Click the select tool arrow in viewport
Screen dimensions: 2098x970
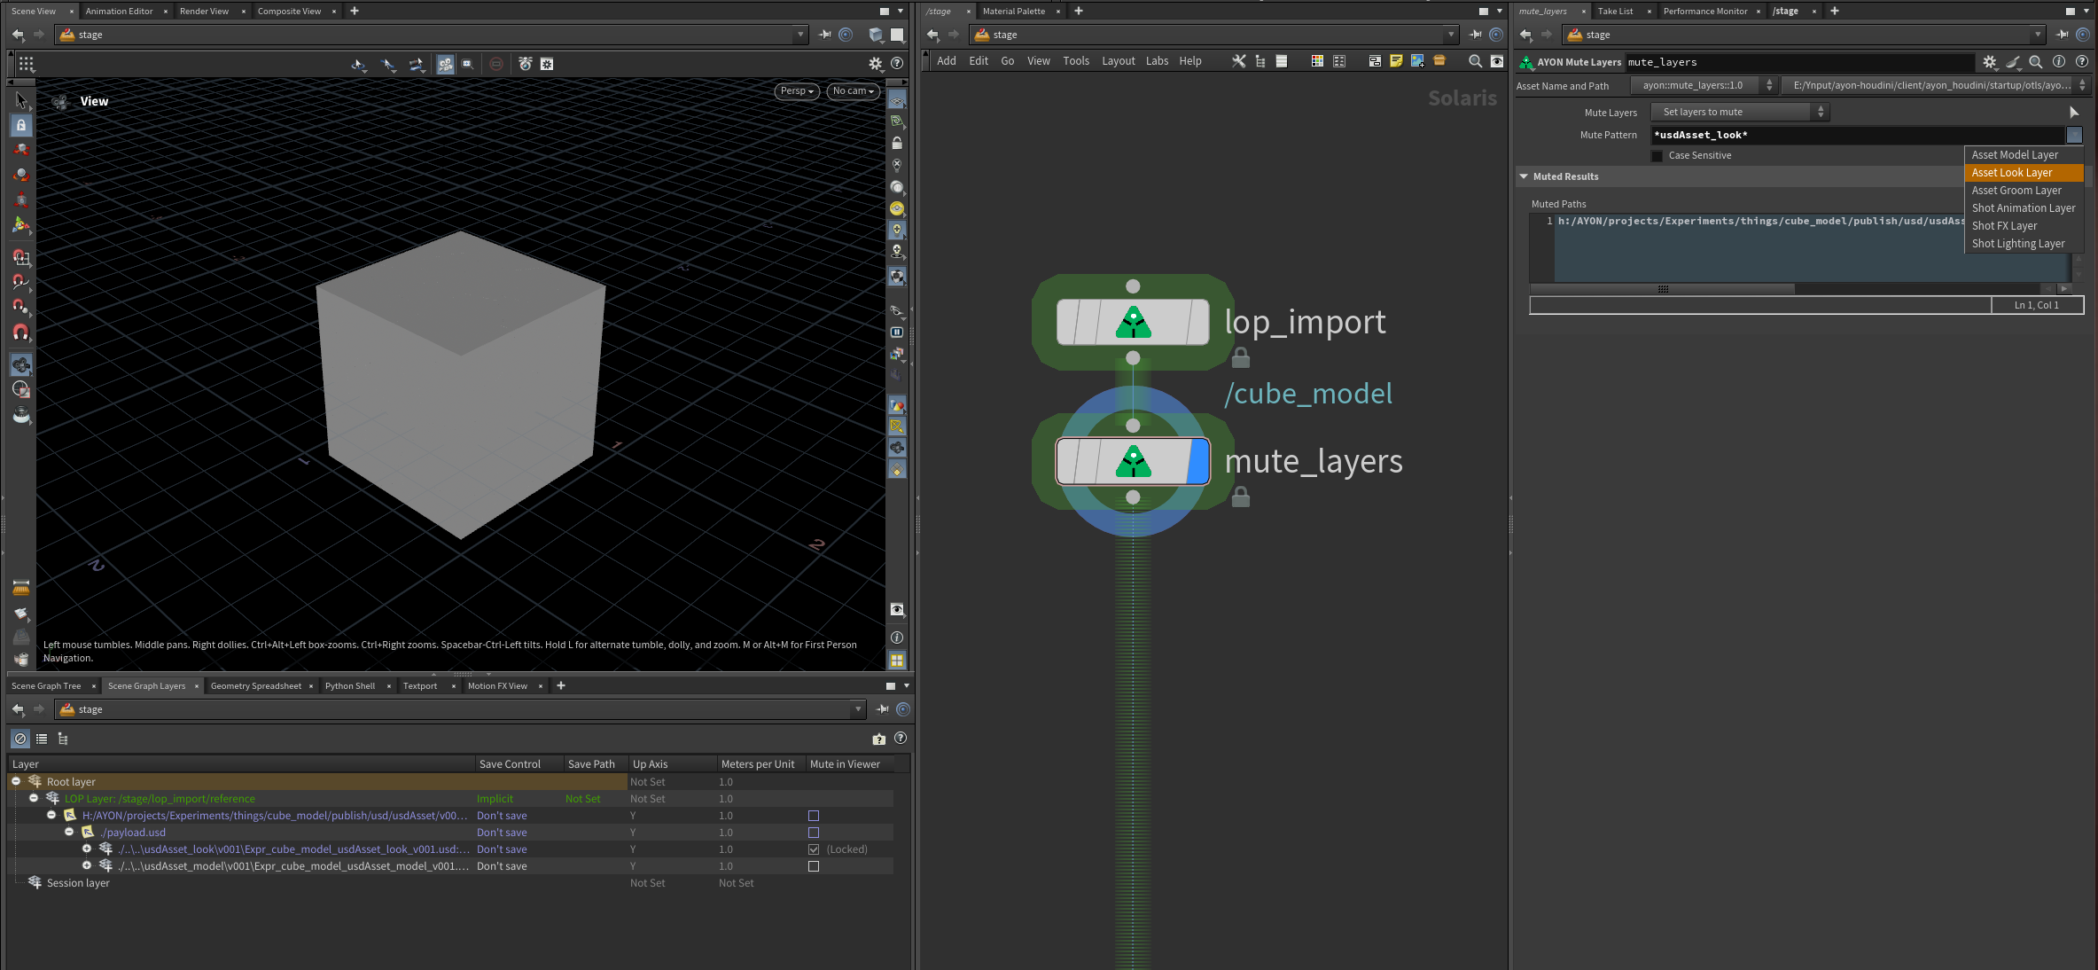click(x=21, y=100)
